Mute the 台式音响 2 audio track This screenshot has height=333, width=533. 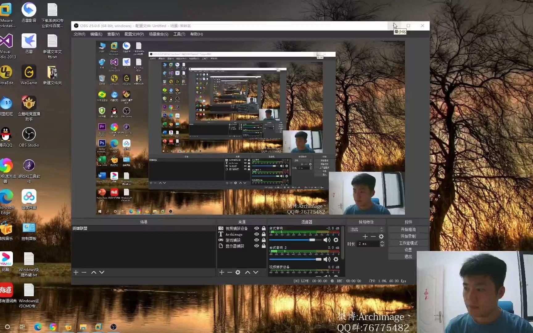pyautogui.click(x=327, y=259)
